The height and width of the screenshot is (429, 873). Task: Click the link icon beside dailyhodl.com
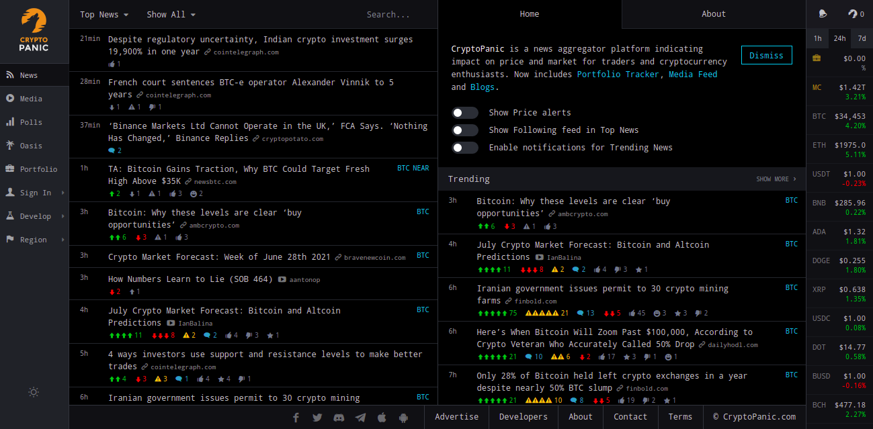click(702, 344)
